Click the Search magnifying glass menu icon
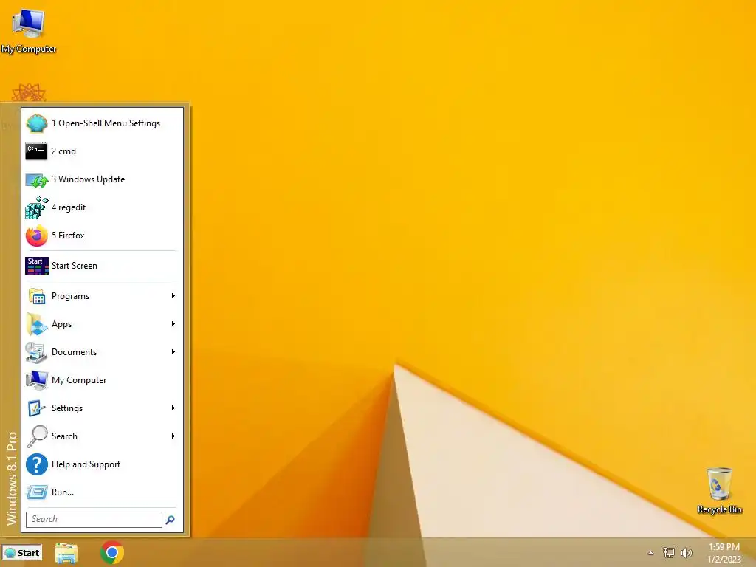The width and height of the screenshot is (756, 567). (37, 436)
